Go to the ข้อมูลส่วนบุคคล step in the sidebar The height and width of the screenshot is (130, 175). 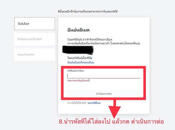(x=35, y=55)
